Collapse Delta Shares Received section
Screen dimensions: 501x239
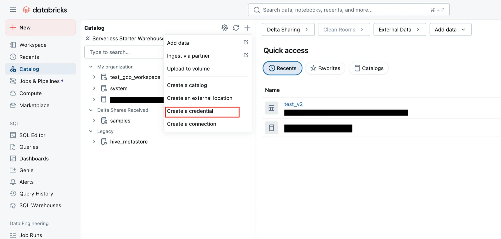[91, 110]
